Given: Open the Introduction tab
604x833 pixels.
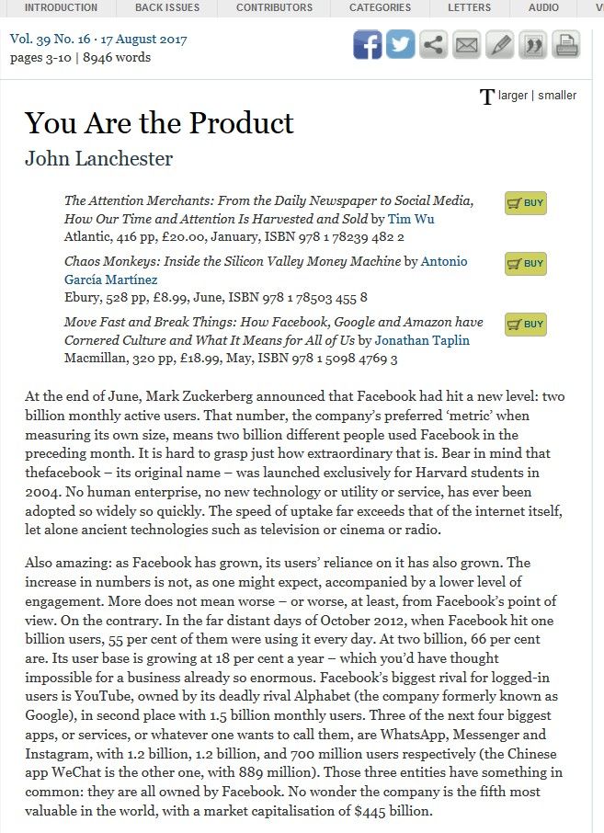Looking at the screenshot, I should 61,7.
